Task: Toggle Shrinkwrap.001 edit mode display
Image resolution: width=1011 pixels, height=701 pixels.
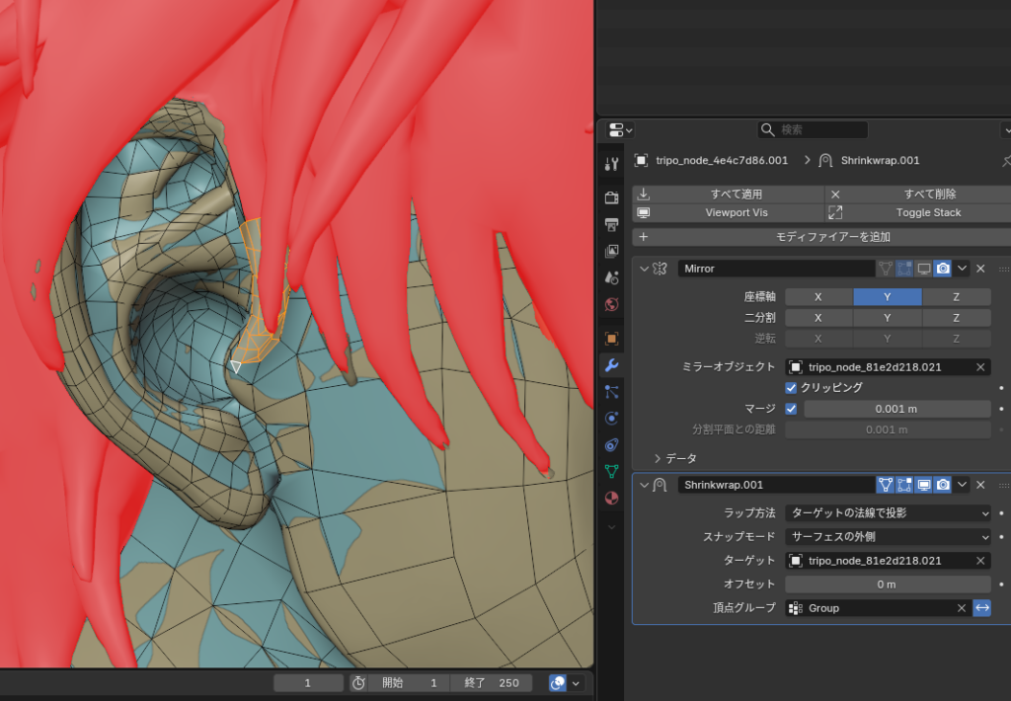Action: tap(904, 485)
